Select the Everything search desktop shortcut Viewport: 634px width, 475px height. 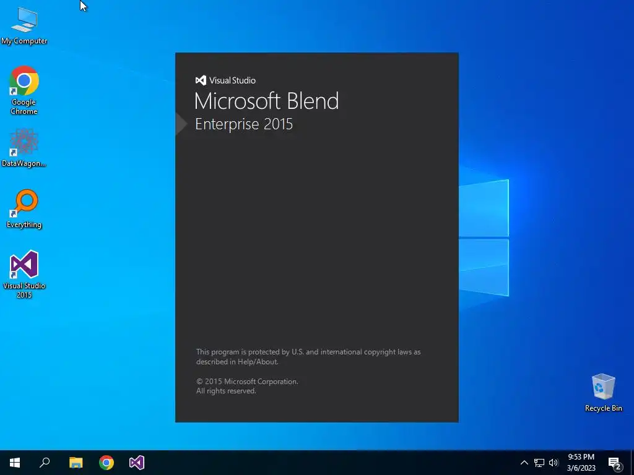tap(24, 209)
